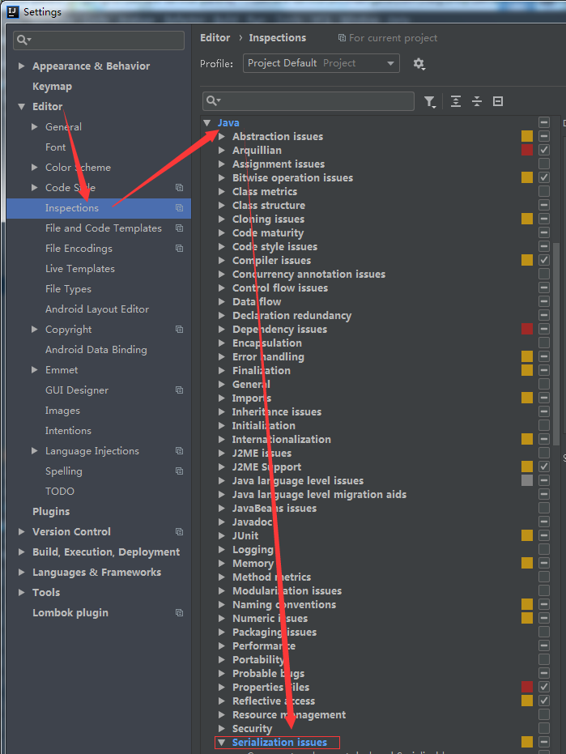The width and height of the screenshot is (566, 754).
Task: Open the Keymap settings page
Action: point(52,87)
